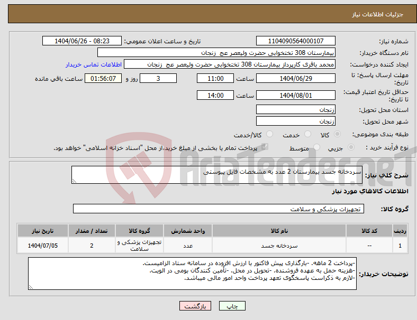
Task: Click the buyer organization name field
Action: 216,52
